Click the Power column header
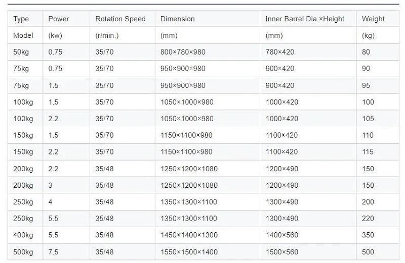Image resolution: width=405 pixels, height=263 pixels. (x=59, y=19)
